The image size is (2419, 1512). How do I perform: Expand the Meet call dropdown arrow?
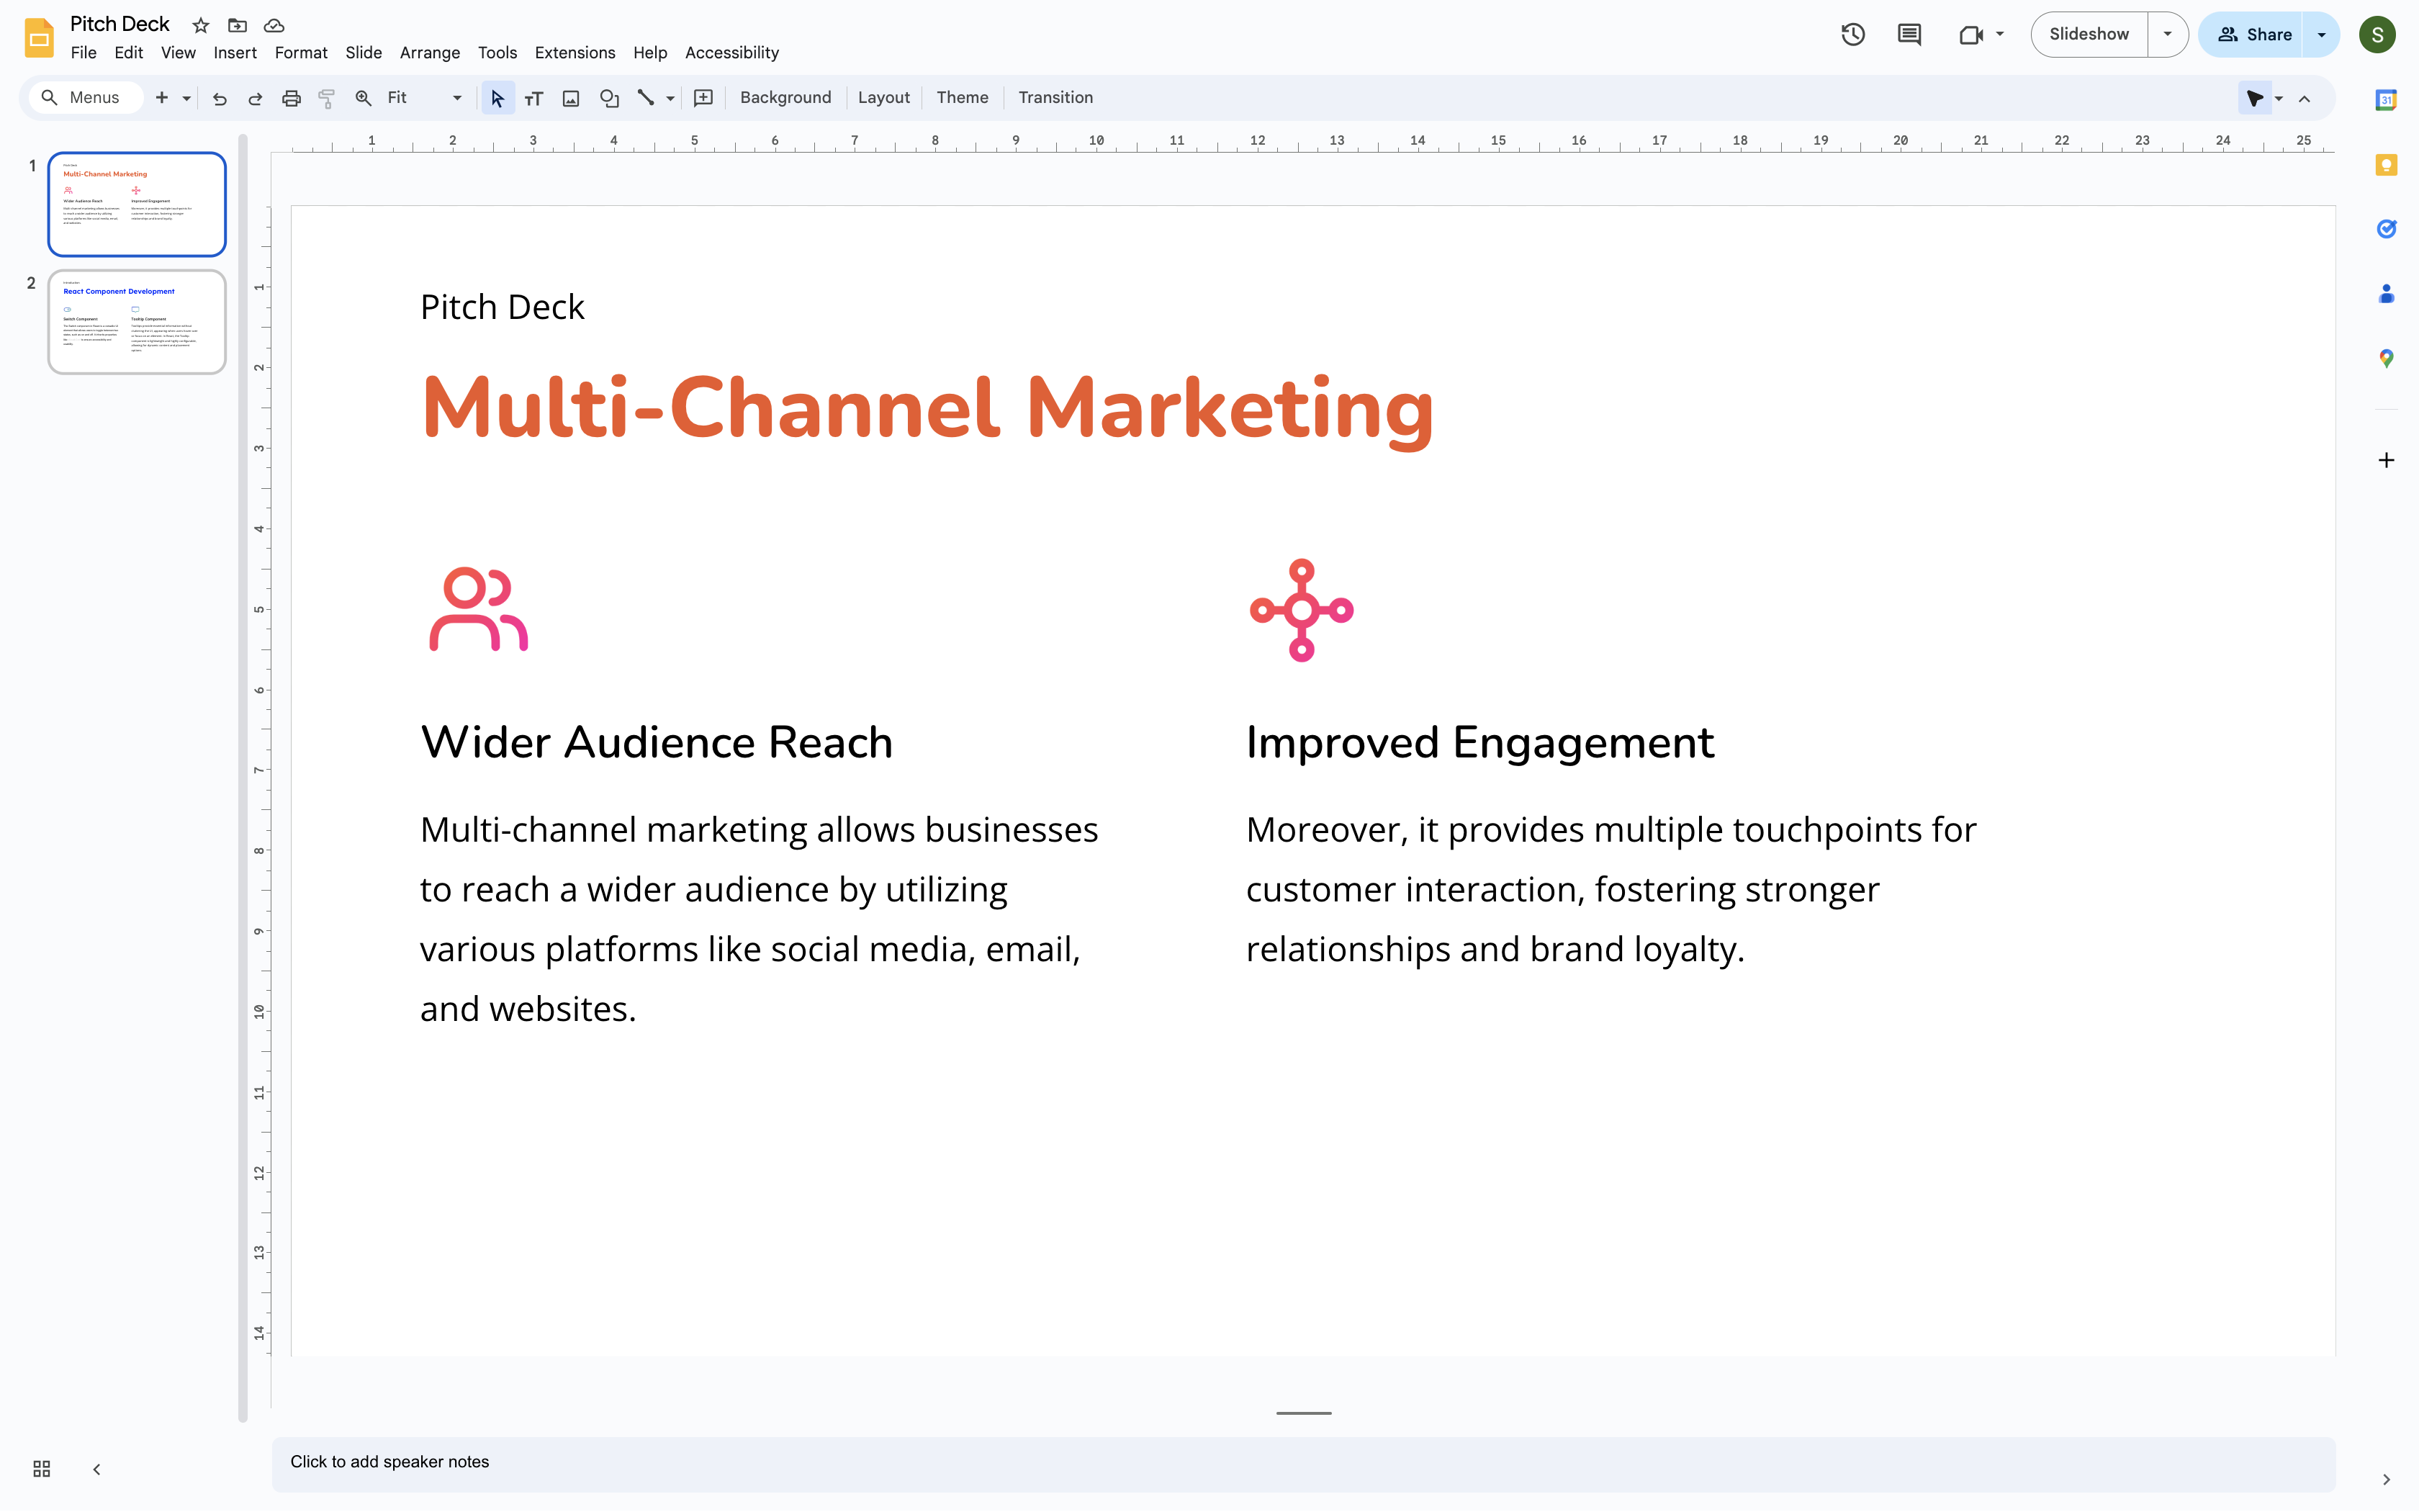click(1999, 34)
